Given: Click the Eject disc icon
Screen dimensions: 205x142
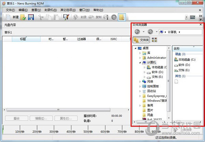Looking at the screenshot, I should pyautogui.click(x=114, y=17).
